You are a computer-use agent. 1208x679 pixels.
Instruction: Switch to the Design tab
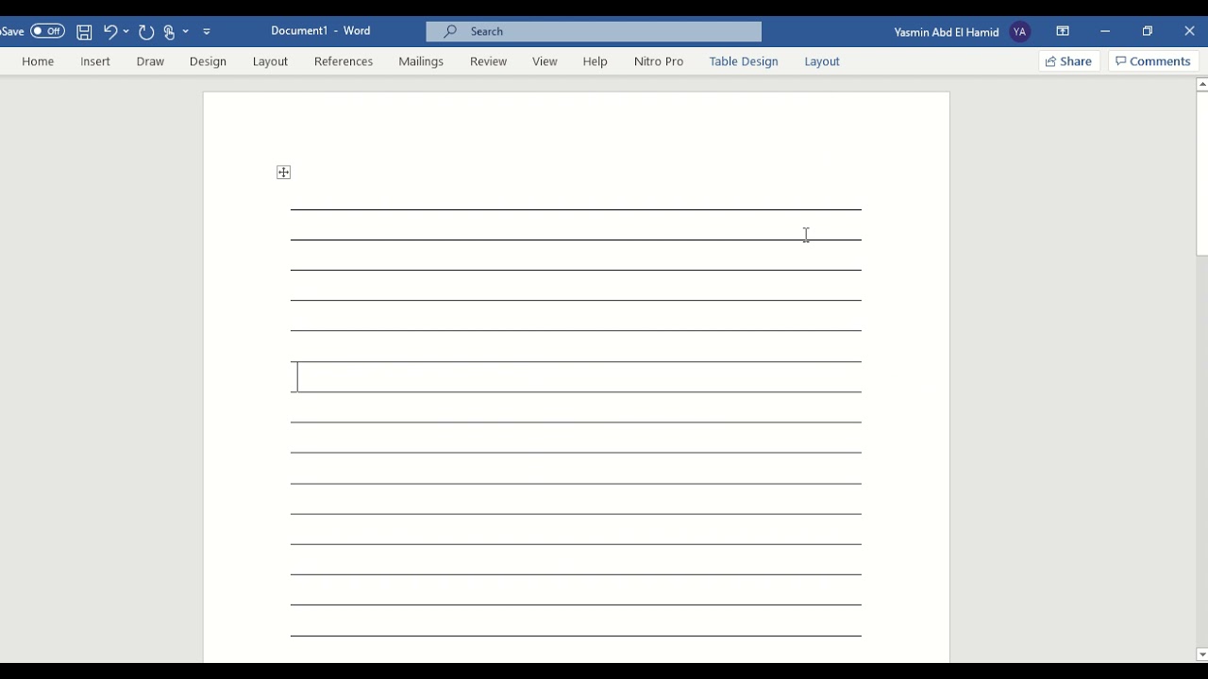point(208,61)
